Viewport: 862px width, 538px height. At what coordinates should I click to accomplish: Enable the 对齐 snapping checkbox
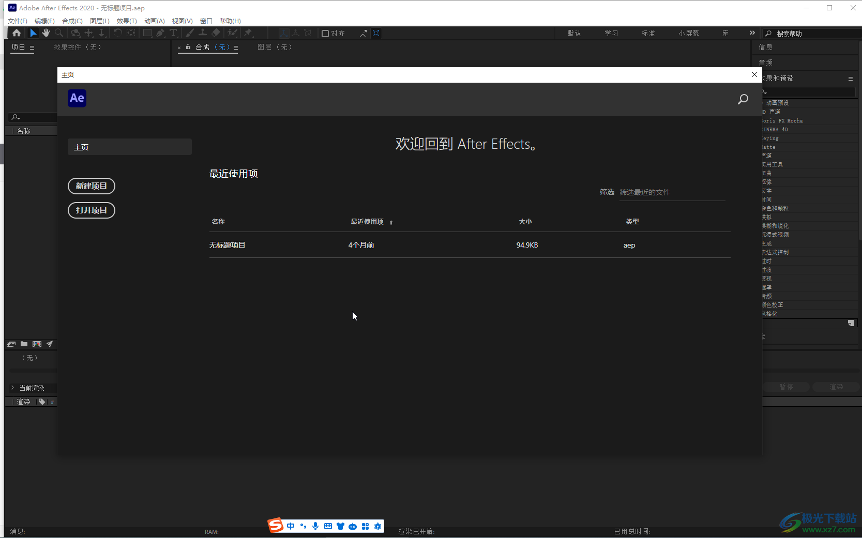pos(325,34)
